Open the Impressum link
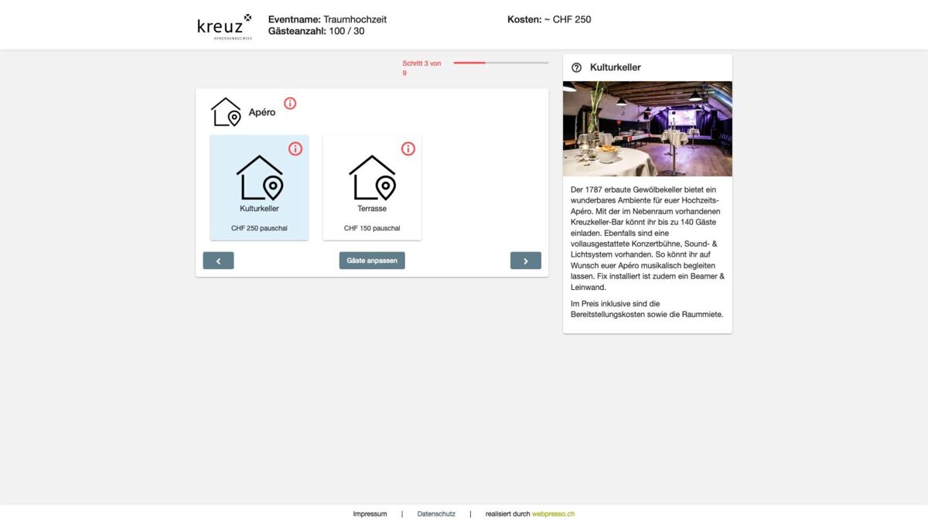 (x=370, y=513)
